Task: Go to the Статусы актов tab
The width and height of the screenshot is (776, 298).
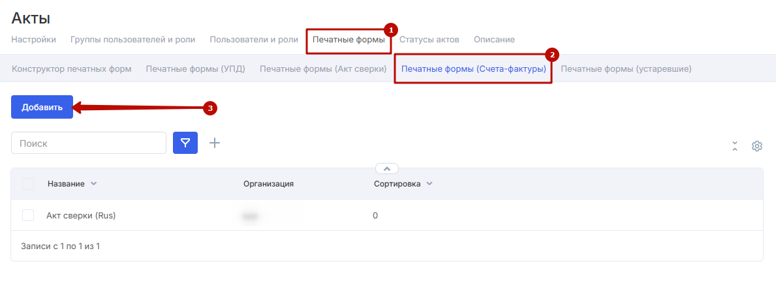Action: pyautogui.click(x=429, y=39)
